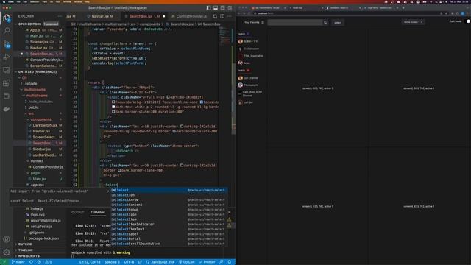Switch to the Terminal panel tab
The width and height of the screenshot is (471, 265).
pyautogui.click(x=98, y=213)
